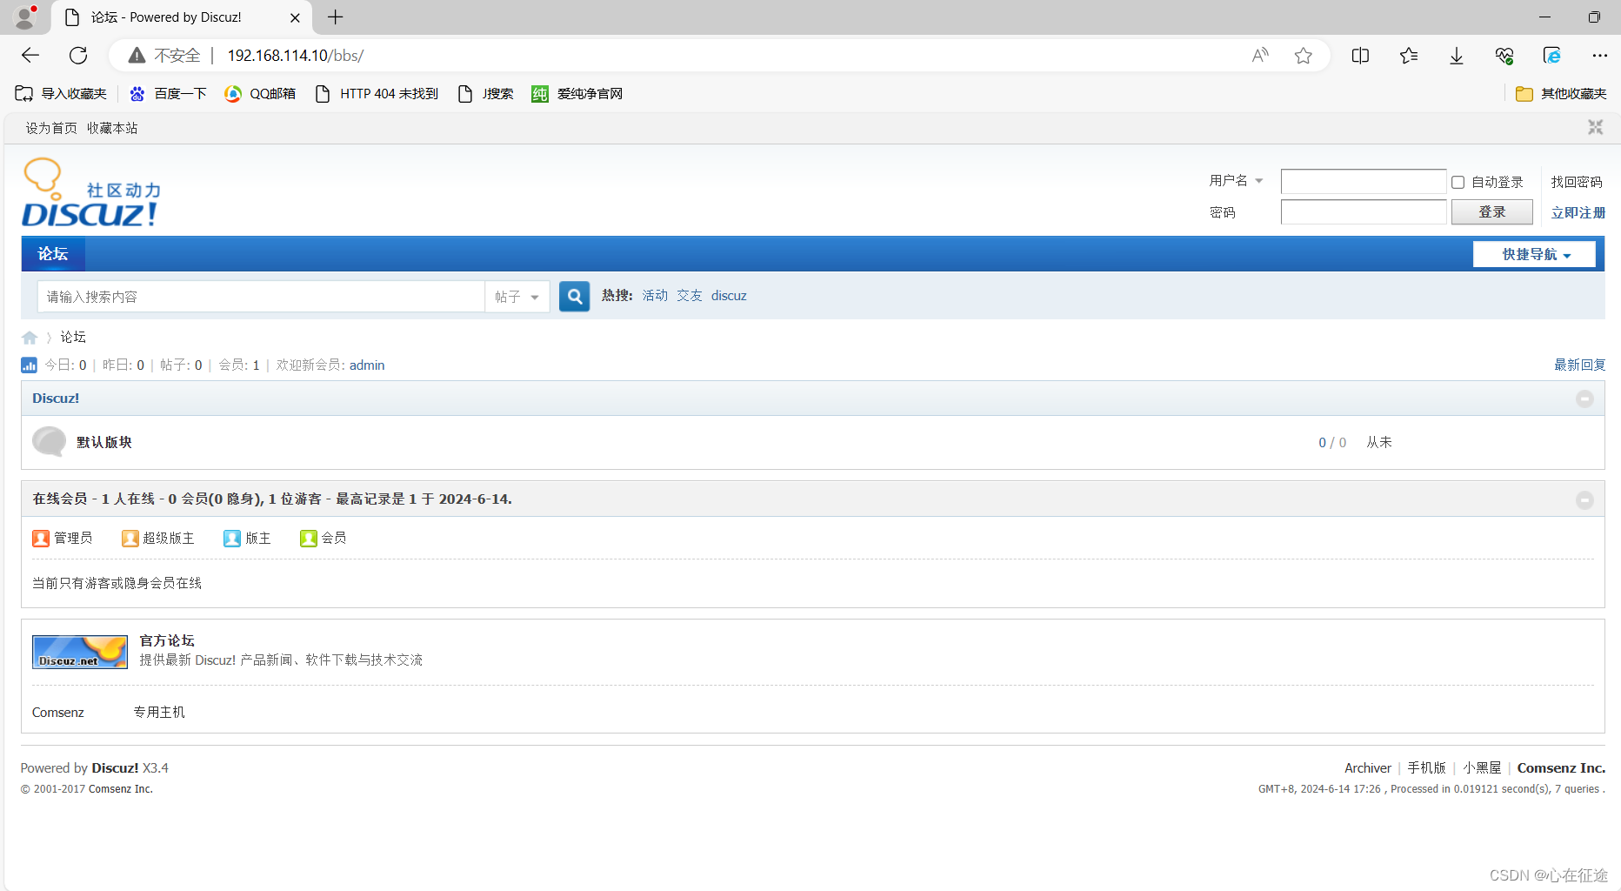Expand the username type dropdown
Image resolution: width=1621 pixels, height=891 pixels.
pos(1236,181)
